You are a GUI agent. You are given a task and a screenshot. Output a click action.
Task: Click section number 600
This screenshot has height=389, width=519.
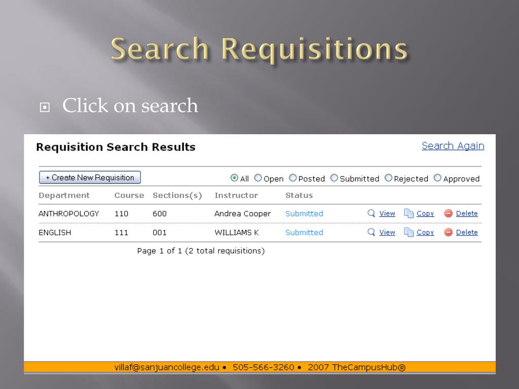coord(160,214)
